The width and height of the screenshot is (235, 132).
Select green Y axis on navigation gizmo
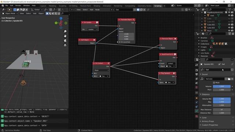tap(56, 23)
